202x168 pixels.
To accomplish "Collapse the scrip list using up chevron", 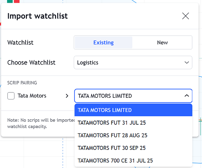I will point(187,96).
